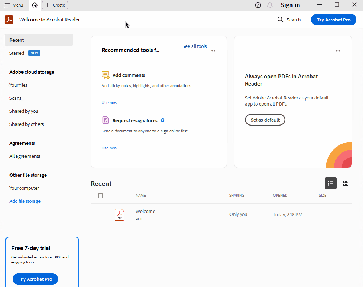Open Your files in cloud storage
This screenshot has width=363, height=287.
tap(18, 85)
